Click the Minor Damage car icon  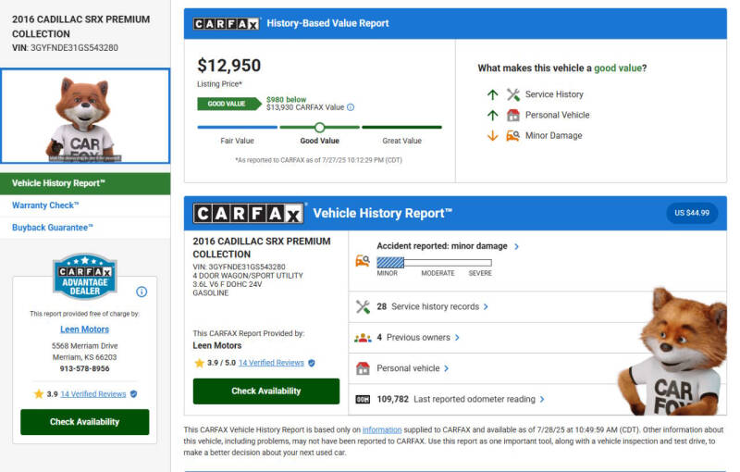pyautogui.click(x=513, y=135)
